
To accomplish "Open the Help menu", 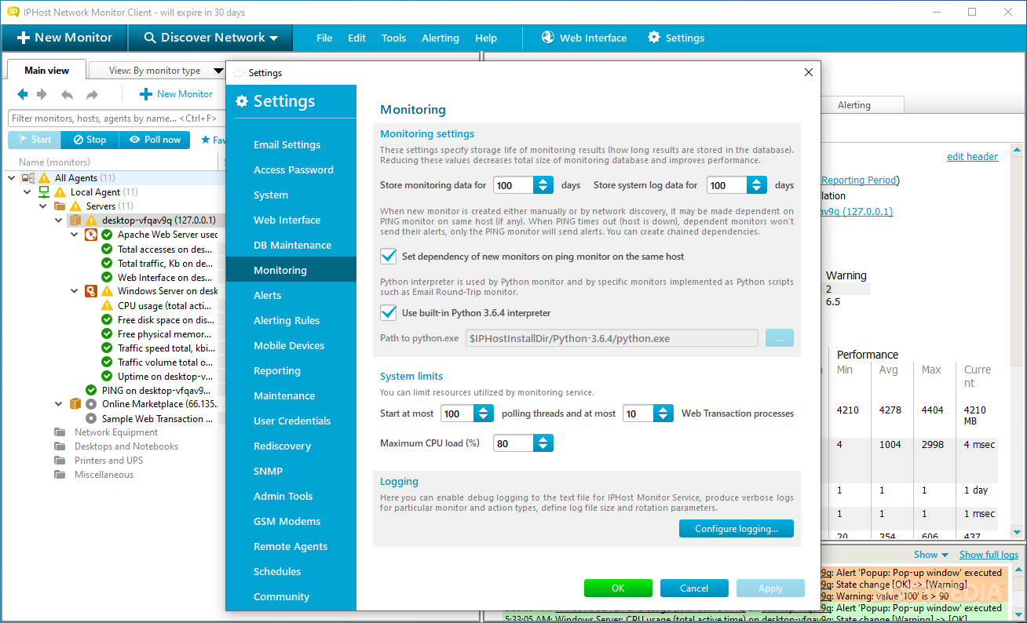I will click(486, 38).
